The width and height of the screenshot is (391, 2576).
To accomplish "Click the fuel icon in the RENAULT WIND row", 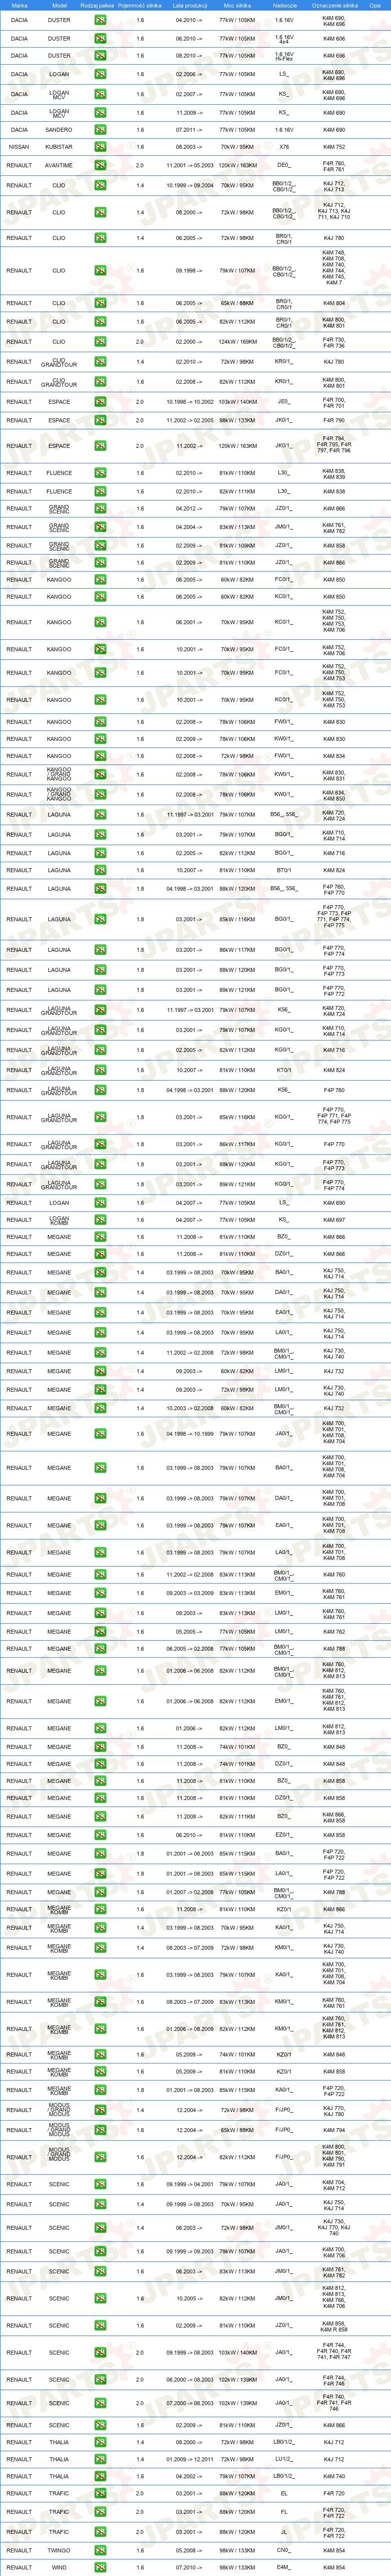I will pos(99,2567).
